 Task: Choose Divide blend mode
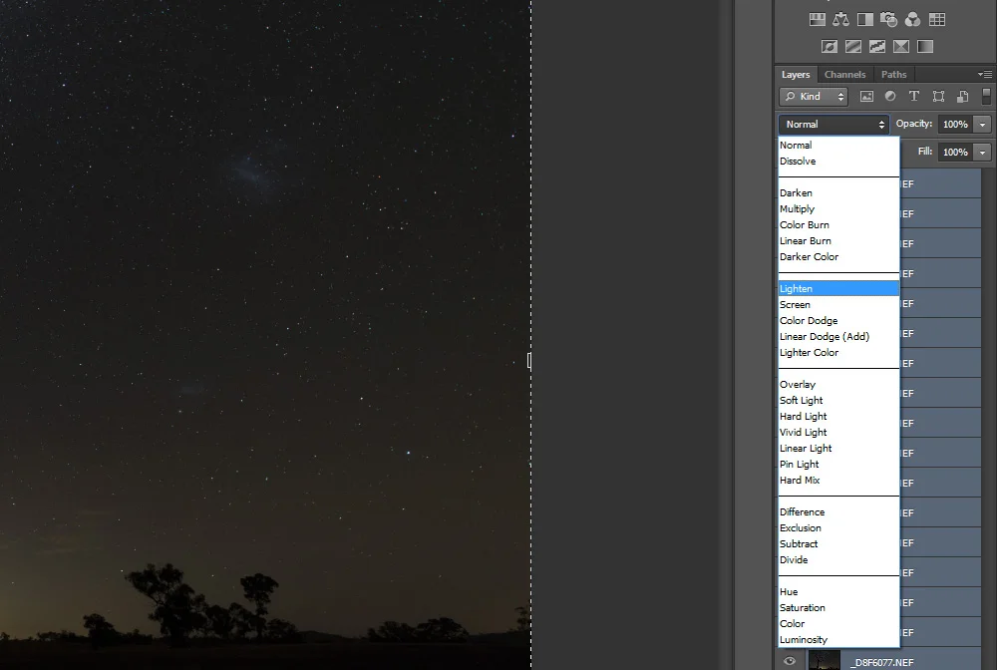pyautogui.click(x=838, y=559)
